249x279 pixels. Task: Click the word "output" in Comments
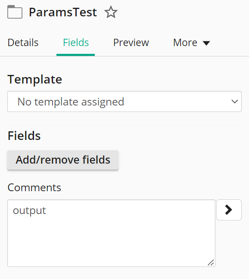(29, 211)
